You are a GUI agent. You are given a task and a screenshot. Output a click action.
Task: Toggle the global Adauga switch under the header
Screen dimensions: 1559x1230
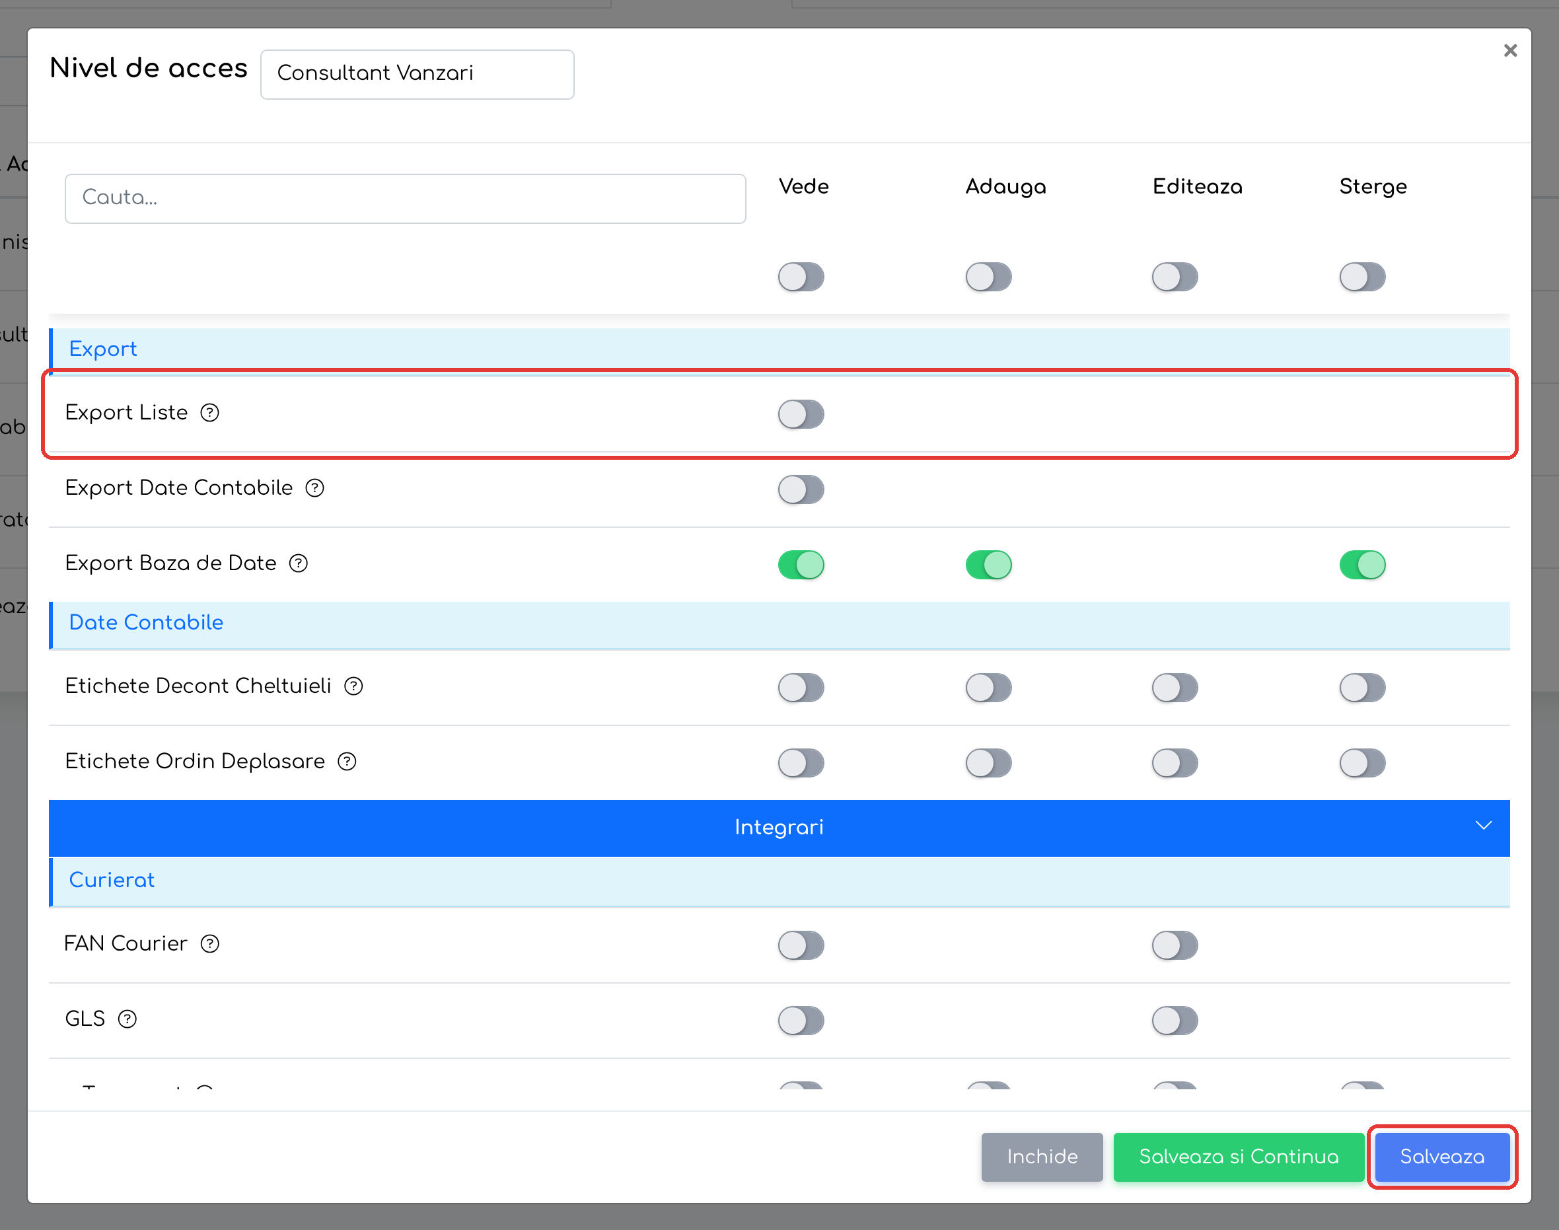[988, 277]
